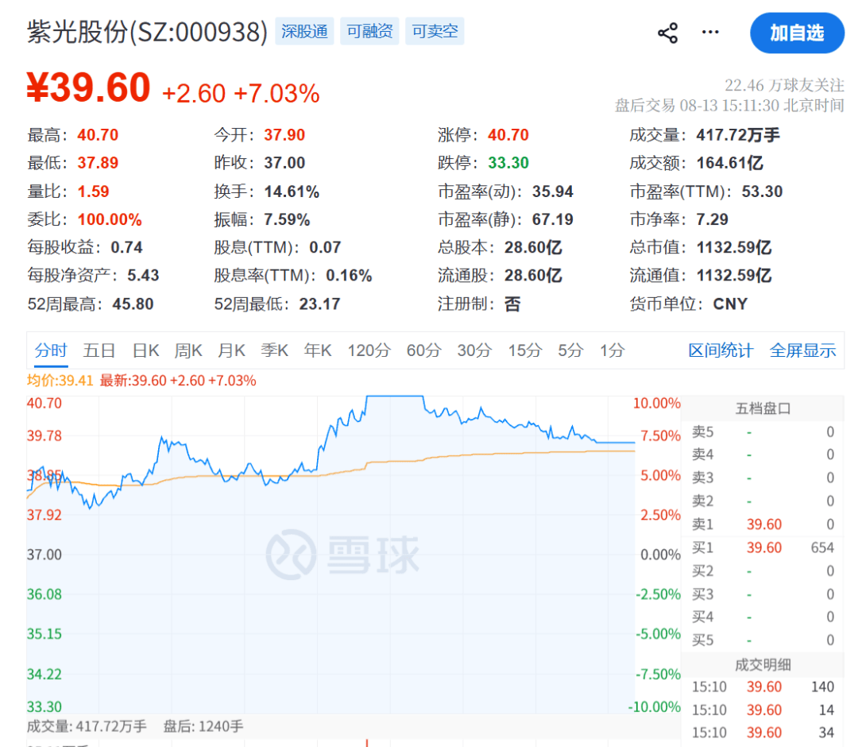Select the 5分 chart tab
This screenshot has width=858, height=747.
coord(570,350)
